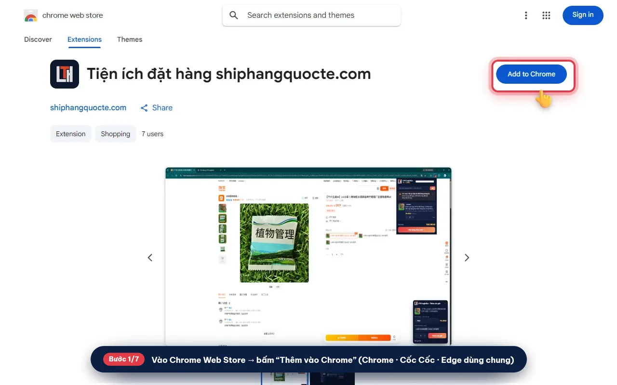Open the main extension screenshot preview

coord(308,257)
